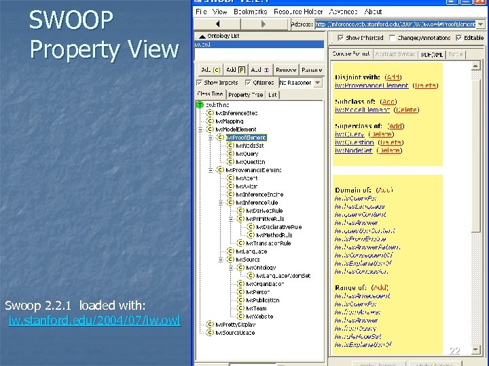Click the iw.stanford.edu/2004/07/iw.owl slide link

(94, 320)
